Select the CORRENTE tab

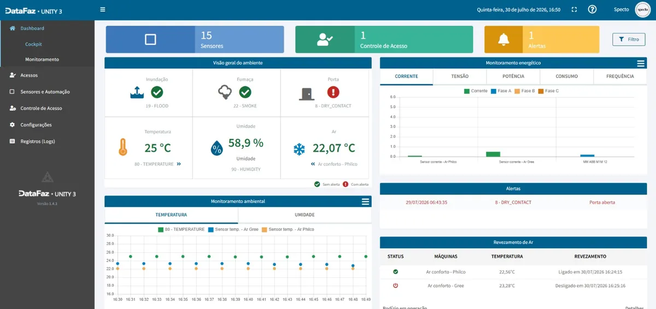point(406,76)
